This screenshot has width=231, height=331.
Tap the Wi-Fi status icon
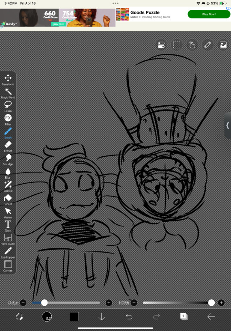(198, 3)
